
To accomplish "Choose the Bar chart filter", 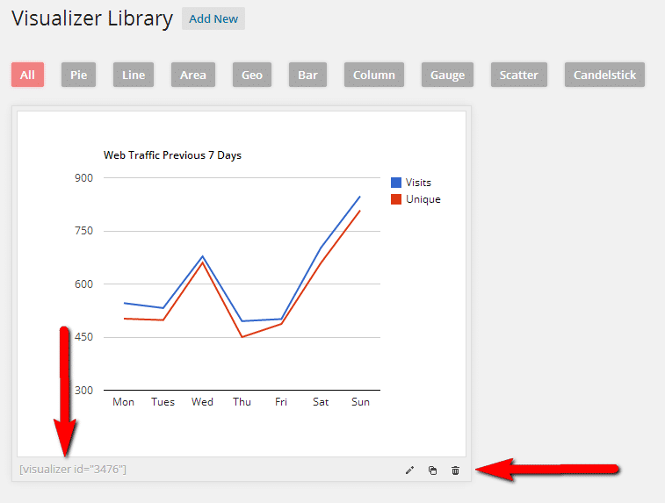I will coord(307,75).
